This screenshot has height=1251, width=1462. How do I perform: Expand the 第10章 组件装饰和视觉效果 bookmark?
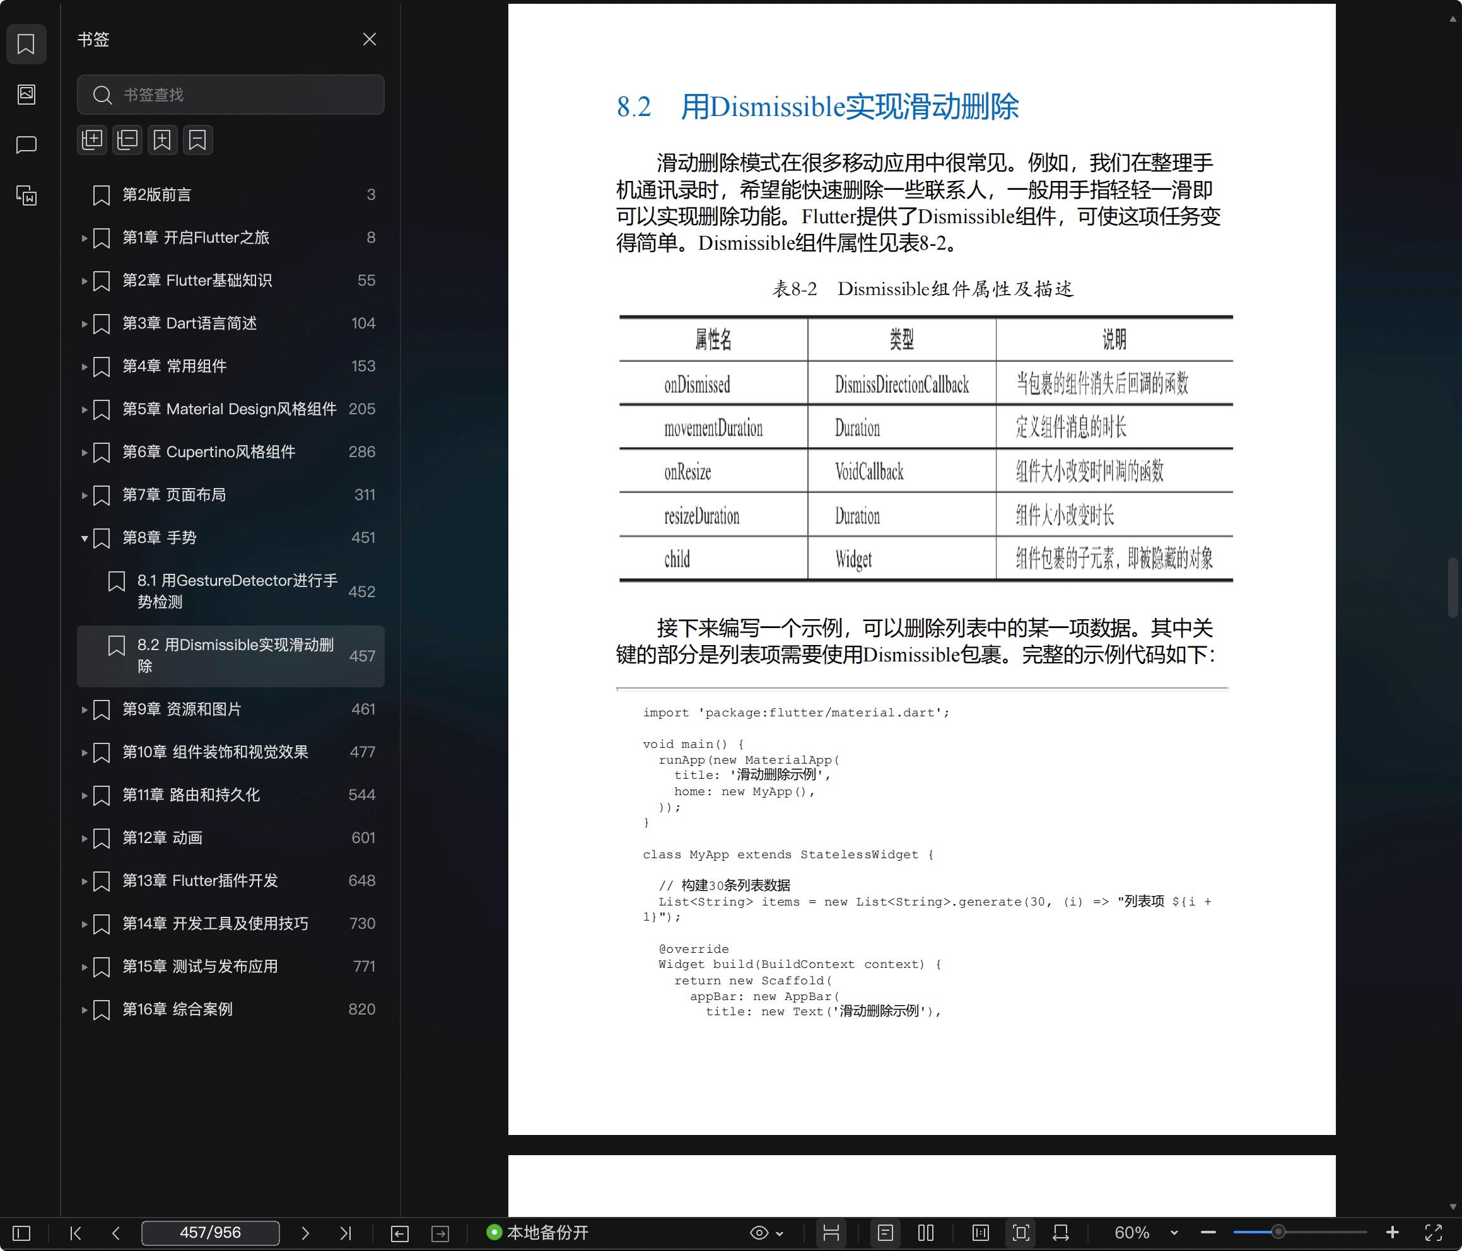(84, 753)
